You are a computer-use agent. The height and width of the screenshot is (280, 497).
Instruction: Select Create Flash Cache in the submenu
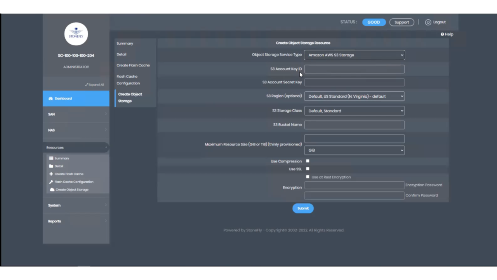click(133, 65)
